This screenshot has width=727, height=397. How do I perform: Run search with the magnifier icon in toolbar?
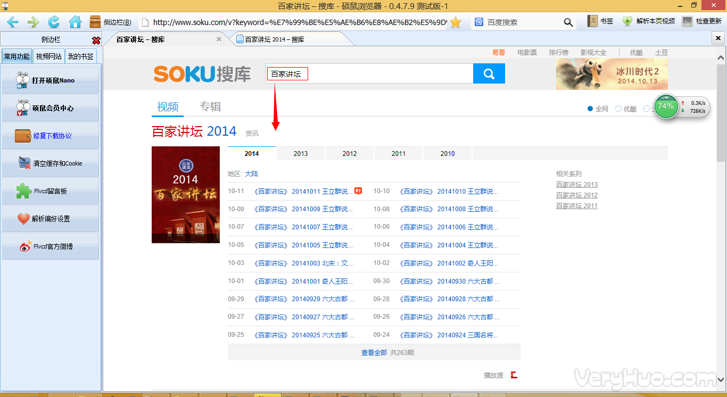568,22
